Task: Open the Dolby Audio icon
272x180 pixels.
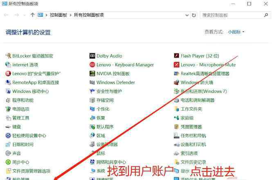Action: 92,56
